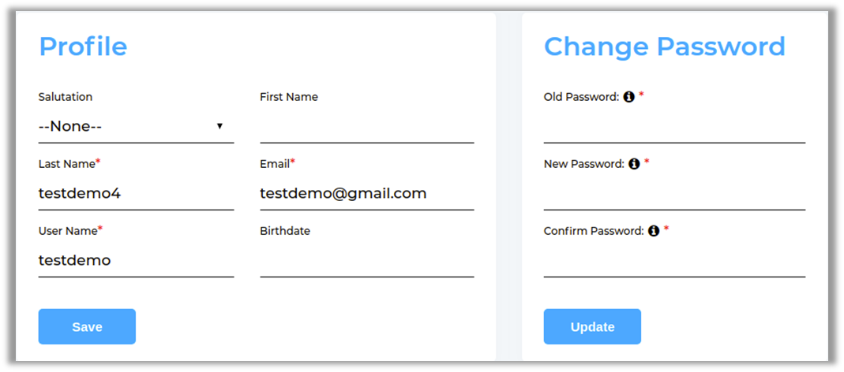Click the Profile section heading
The height and width of the screenshot is (372, 844).
pos(83,46)
